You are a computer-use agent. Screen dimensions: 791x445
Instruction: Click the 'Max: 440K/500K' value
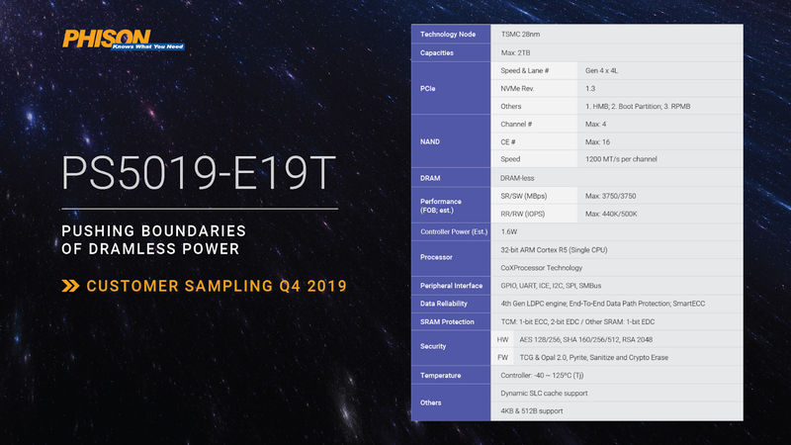(611, 214)
